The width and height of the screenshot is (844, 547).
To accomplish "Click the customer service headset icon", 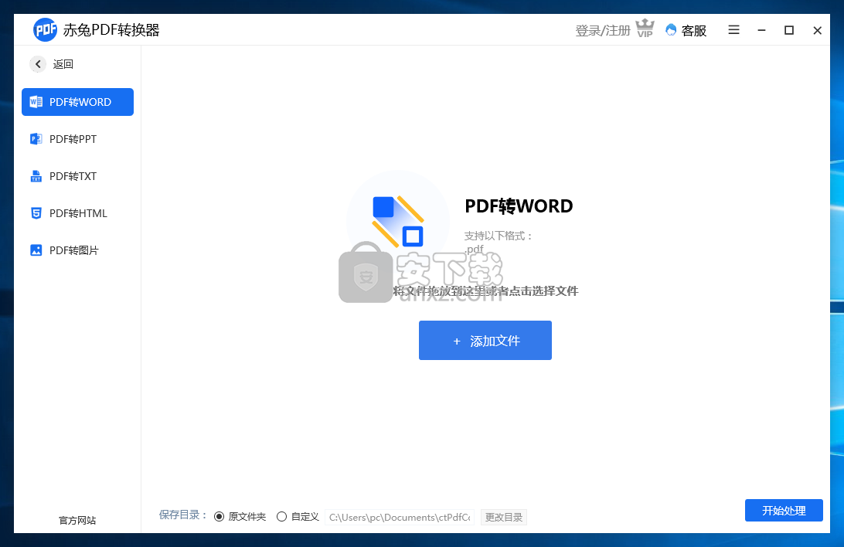I will point(671,30).
